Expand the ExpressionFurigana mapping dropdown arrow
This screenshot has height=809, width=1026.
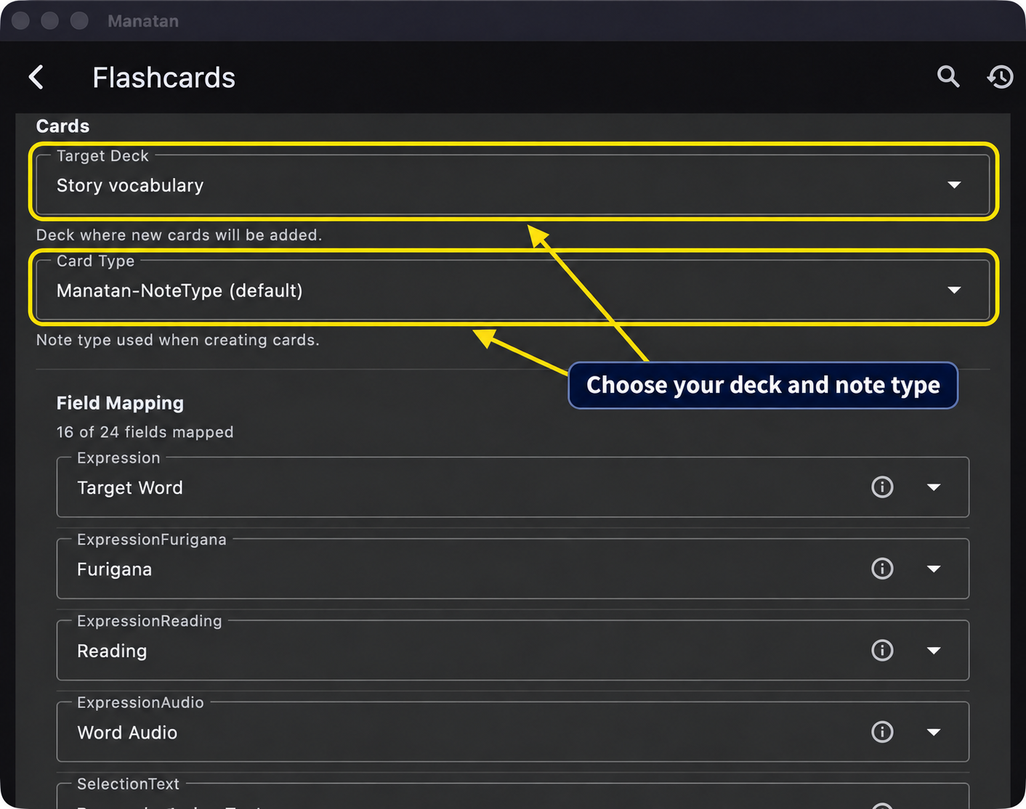pos(934,569)
